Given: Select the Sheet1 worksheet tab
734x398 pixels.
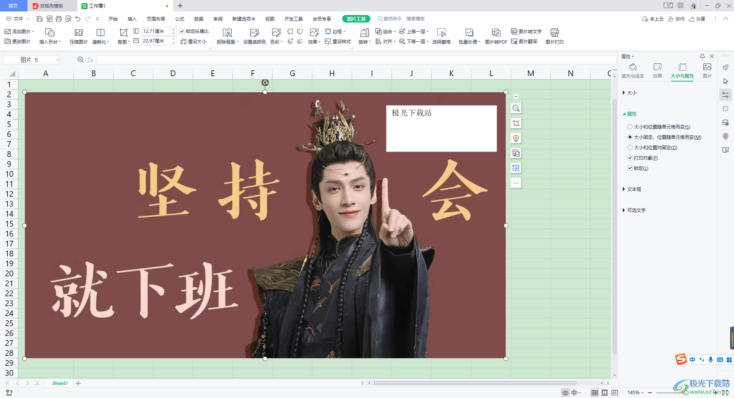Looking at the screenshot, I should 60,383.
